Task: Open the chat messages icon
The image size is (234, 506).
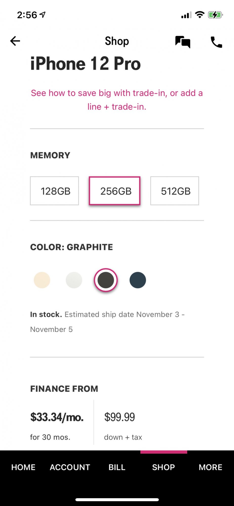Action: click(183, 42)
